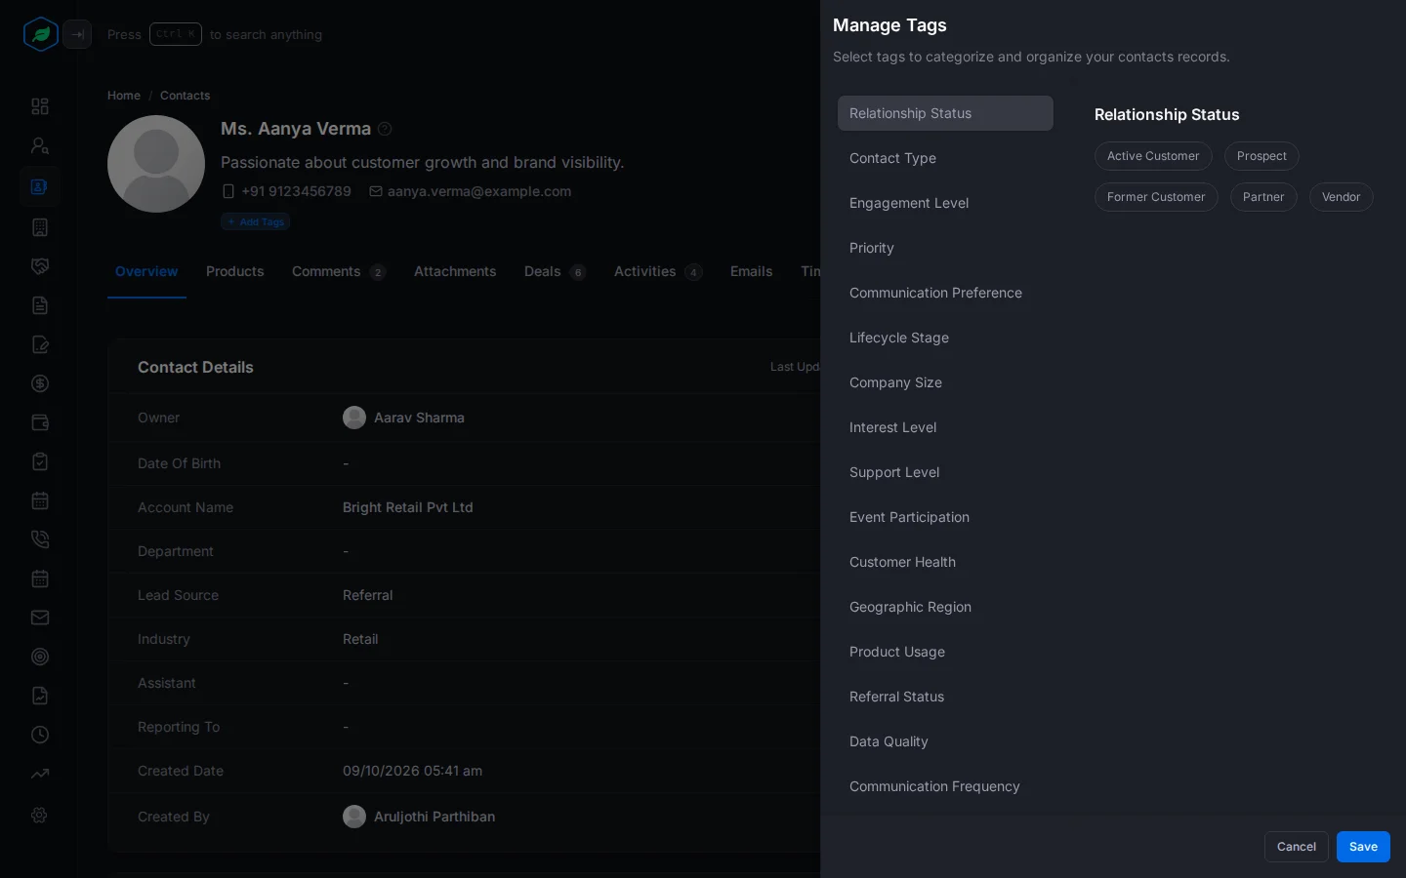The height and width of the screenshot is (878, 1406).
Task: Open the phone call icon in sidebar
Action: point(40,539)
